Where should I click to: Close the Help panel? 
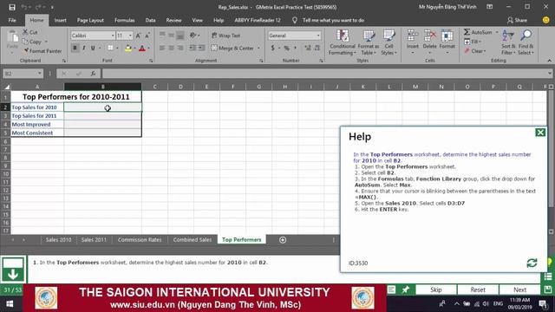click(x=540, y=133)
